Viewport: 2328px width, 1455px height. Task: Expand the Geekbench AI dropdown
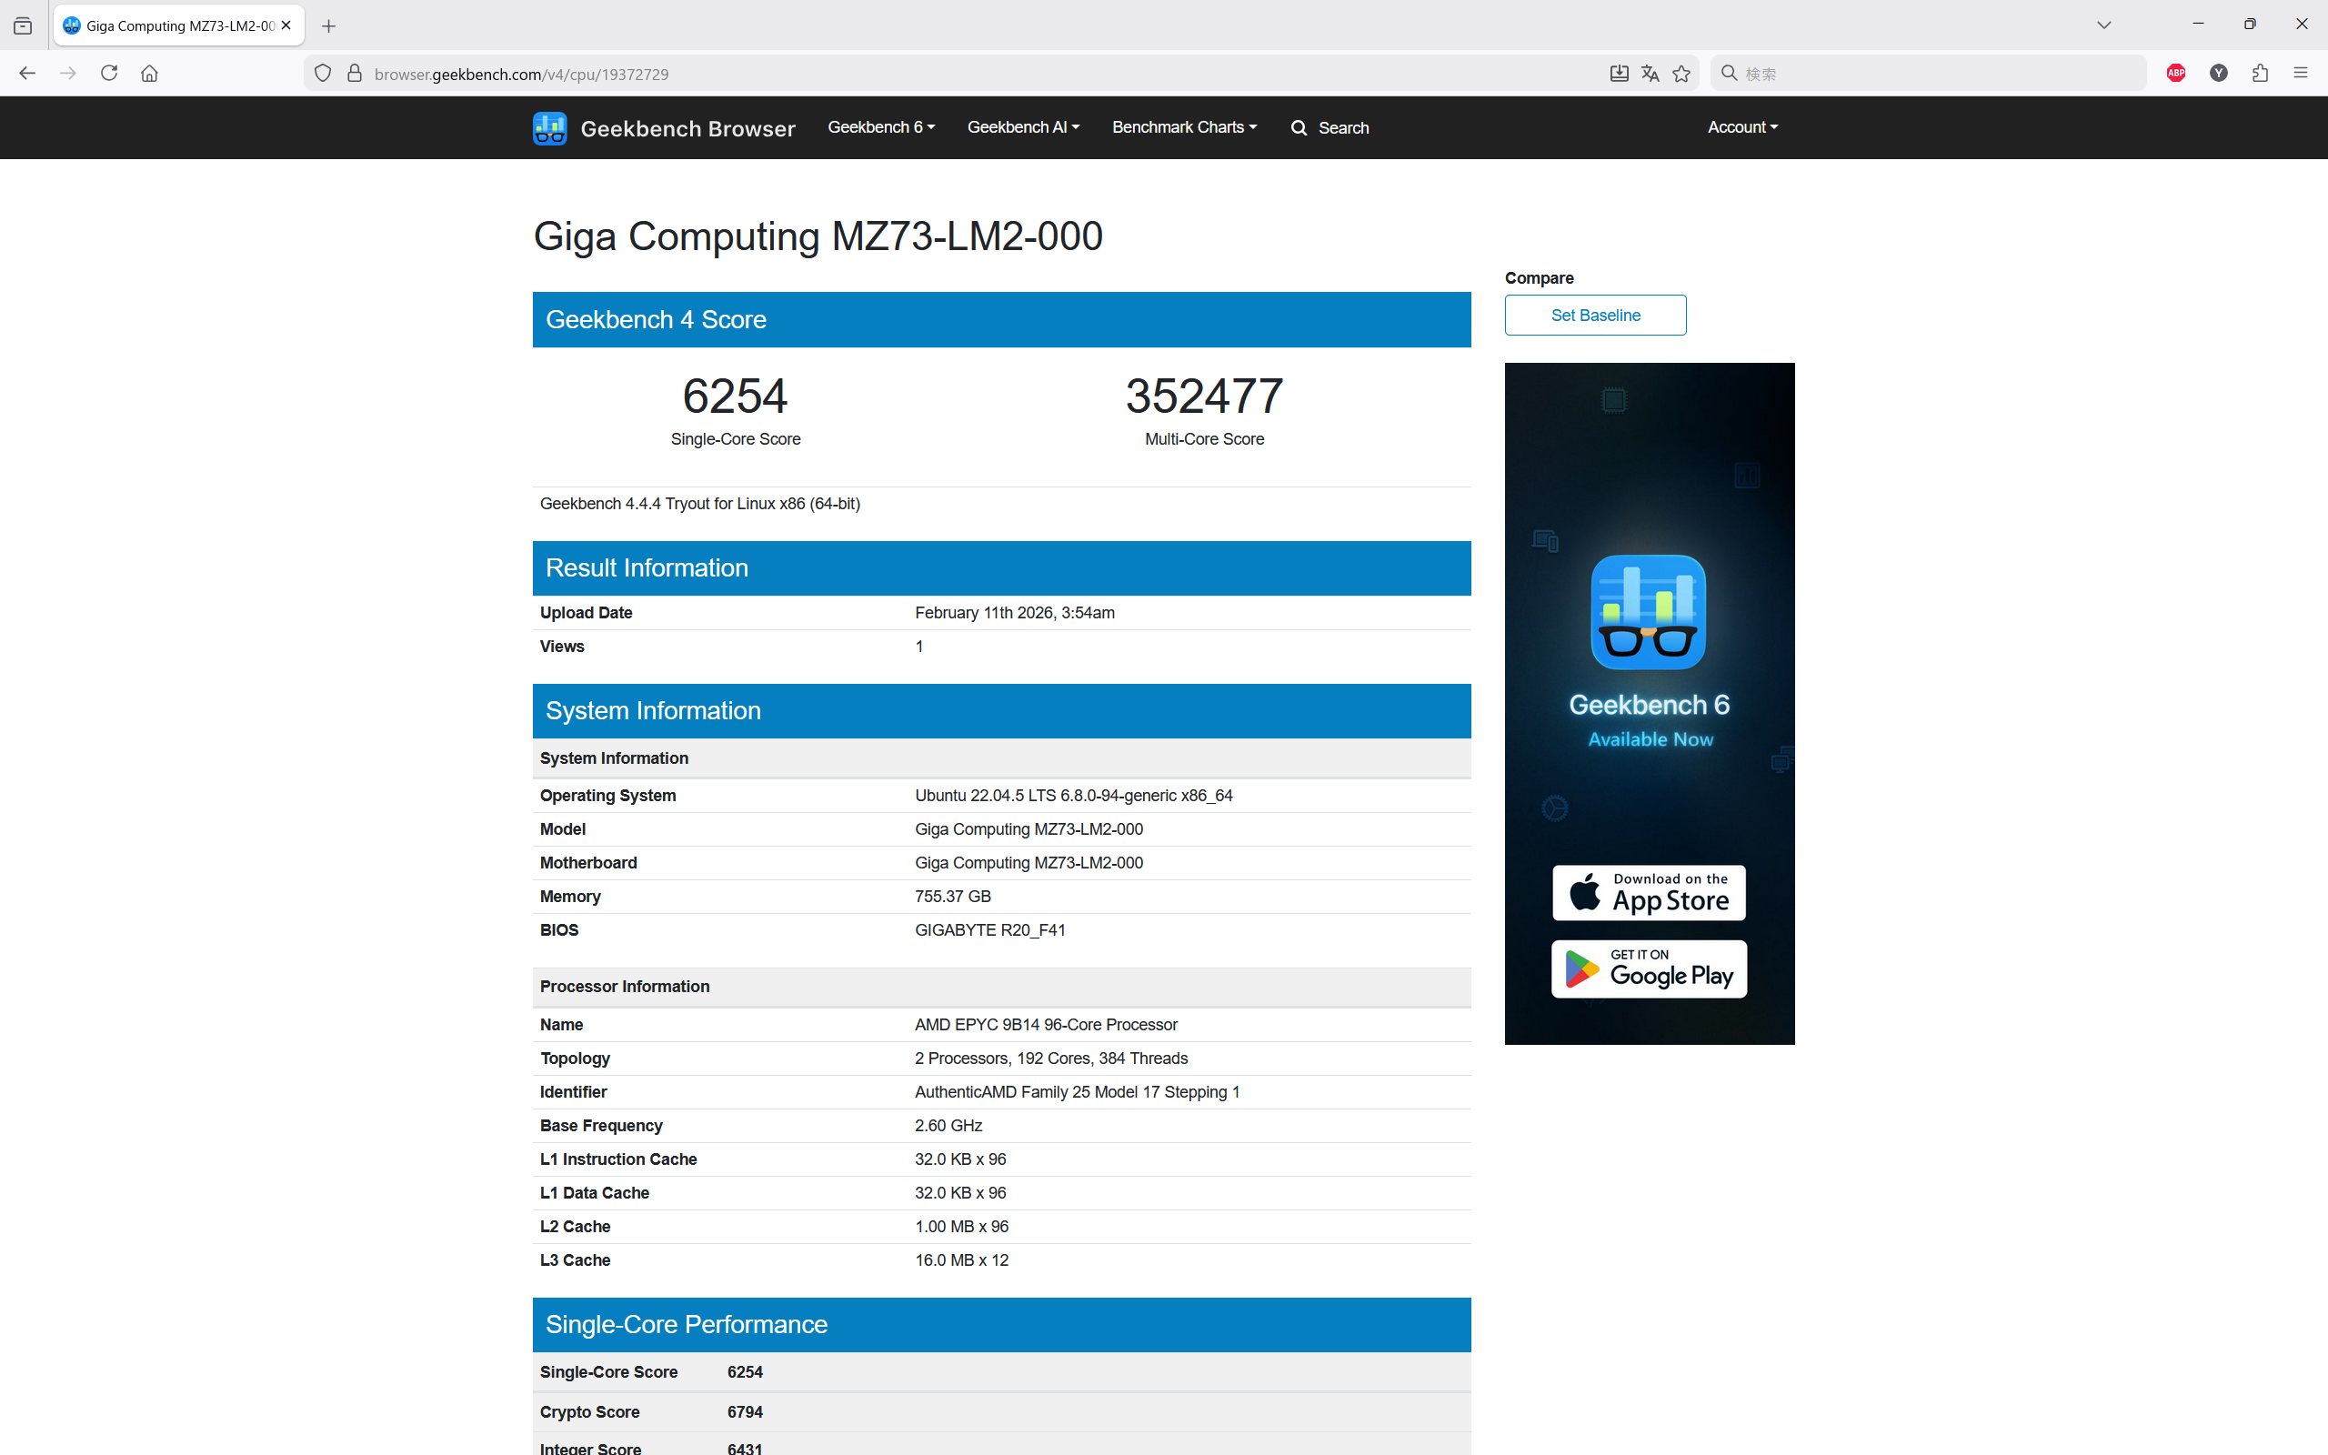(x=1022, y=127)
